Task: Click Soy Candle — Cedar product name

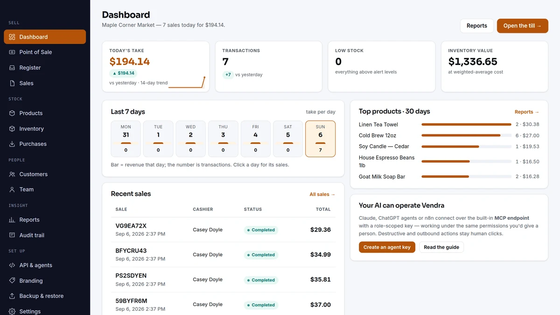Action: tap(384, 147)
